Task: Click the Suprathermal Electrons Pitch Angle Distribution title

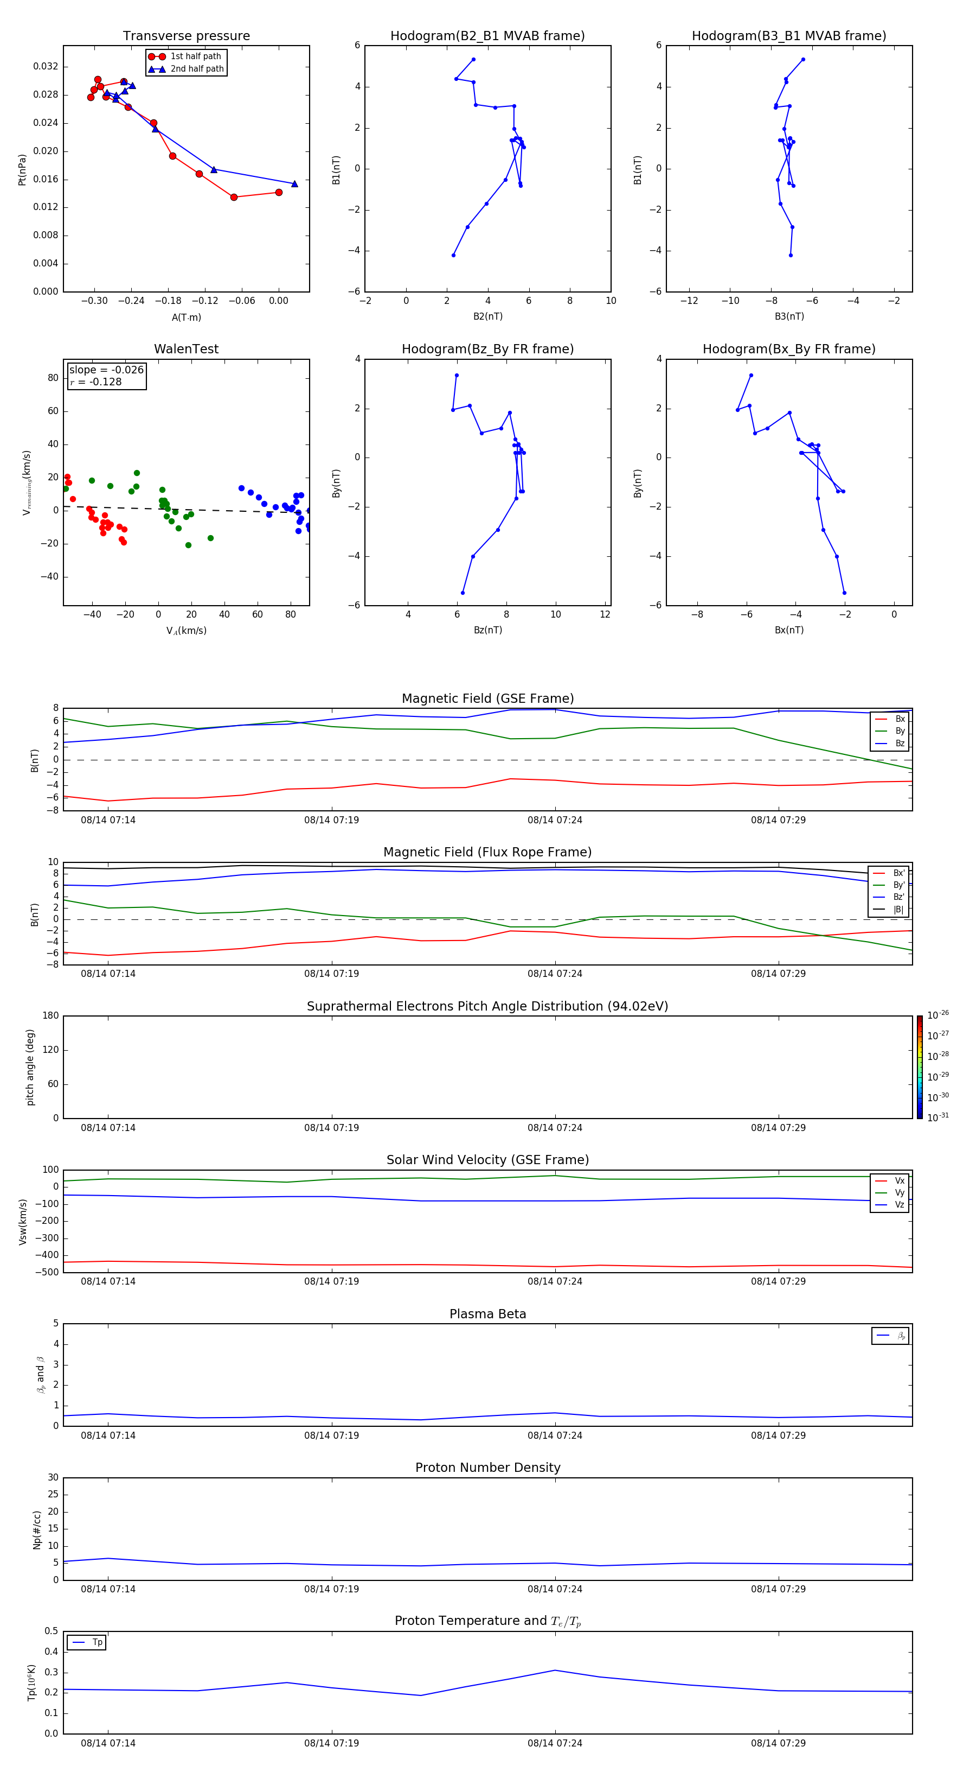Action: coord(487,1007)
